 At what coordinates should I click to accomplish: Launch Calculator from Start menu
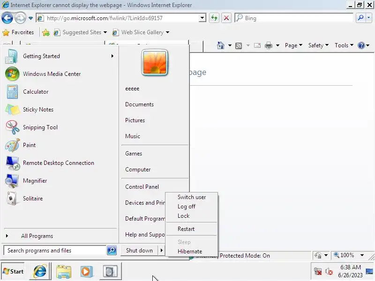(60, 92)
